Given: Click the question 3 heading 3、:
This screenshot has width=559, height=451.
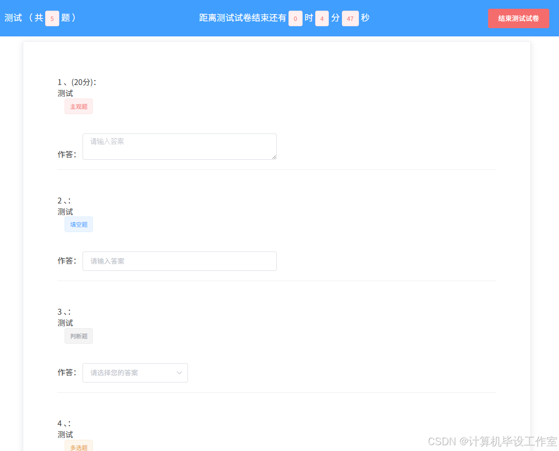Looking at the screenshot, I should pos(64,312).
